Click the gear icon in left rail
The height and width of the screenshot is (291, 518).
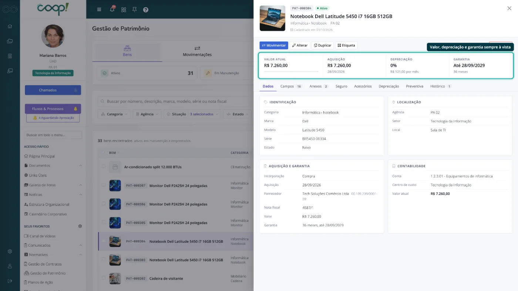pyautogui.click(x=10, y=251)
